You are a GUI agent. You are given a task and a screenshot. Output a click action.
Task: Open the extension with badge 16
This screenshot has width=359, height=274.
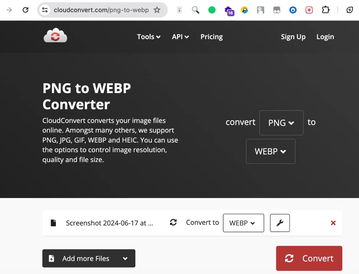[x=229, y=11]
